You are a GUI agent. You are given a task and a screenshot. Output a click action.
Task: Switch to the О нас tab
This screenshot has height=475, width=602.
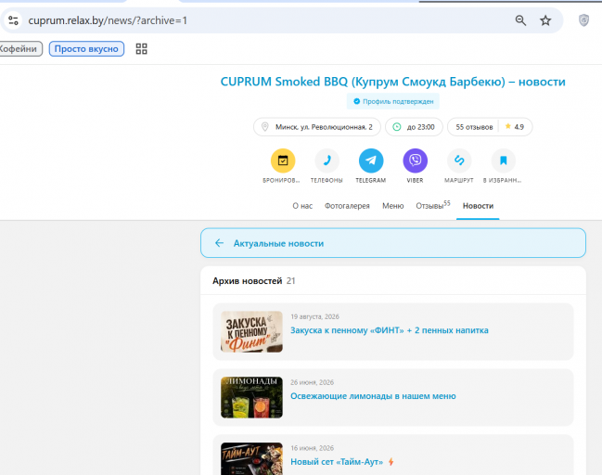coord(302,206)
